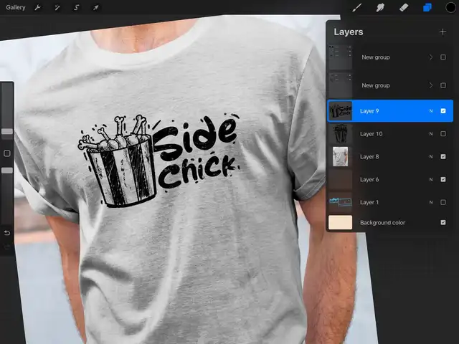Hide Layer 9 using its checkbox
Viewport: 459px width, 344px height.
click(443, 111)
